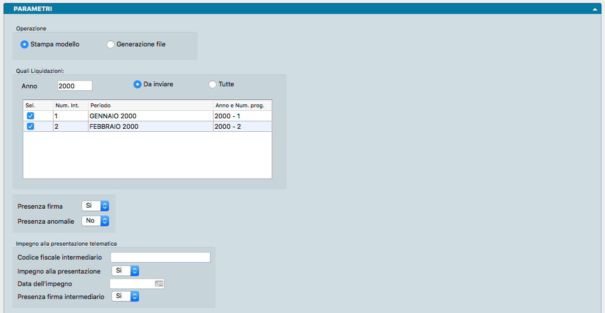Screen dimensions: 605x313
Task: Select Stampa modello radio button
Action: coord(24,44)
